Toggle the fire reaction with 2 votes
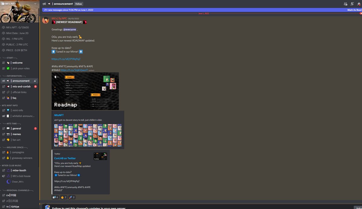 click(64, 197)
